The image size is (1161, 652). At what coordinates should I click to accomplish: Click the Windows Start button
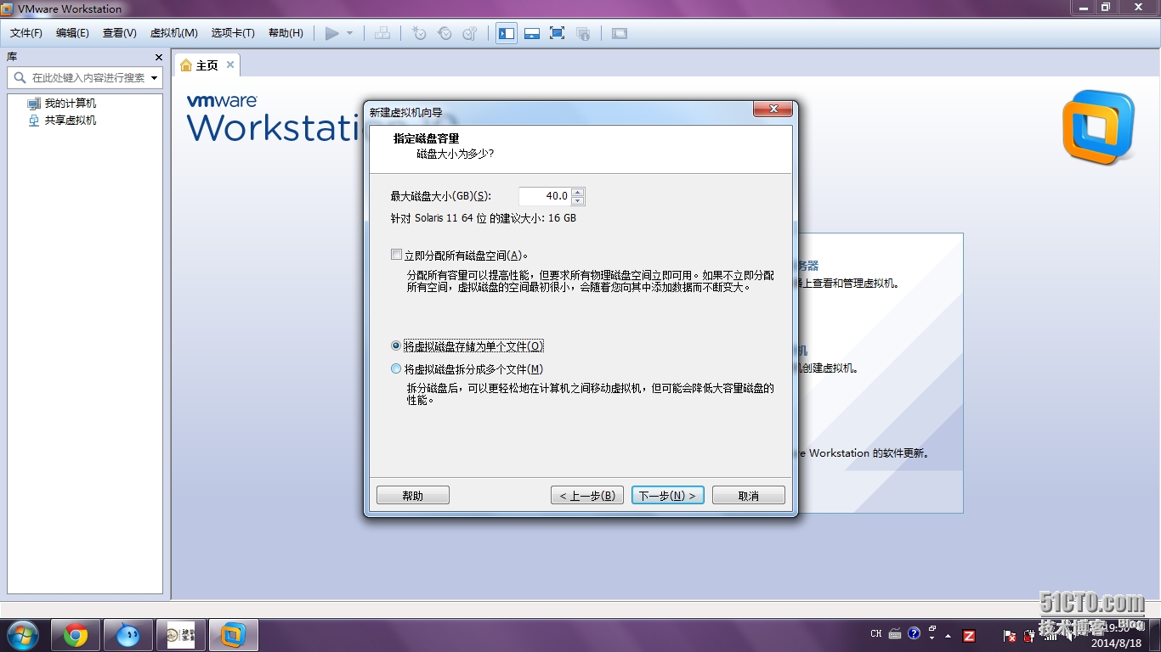click(22, 635)
